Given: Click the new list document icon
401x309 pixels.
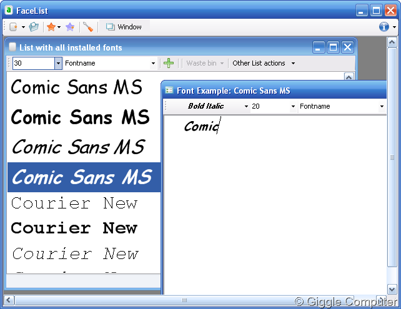Looking at the screenshot, I should [x=13, y=27].
